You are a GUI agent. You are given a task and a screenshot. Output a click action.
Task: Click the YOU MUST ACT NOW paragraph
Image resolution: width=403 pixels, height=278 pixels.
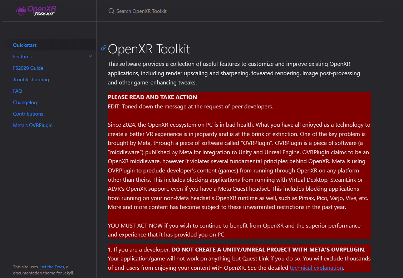coord(234,230)
